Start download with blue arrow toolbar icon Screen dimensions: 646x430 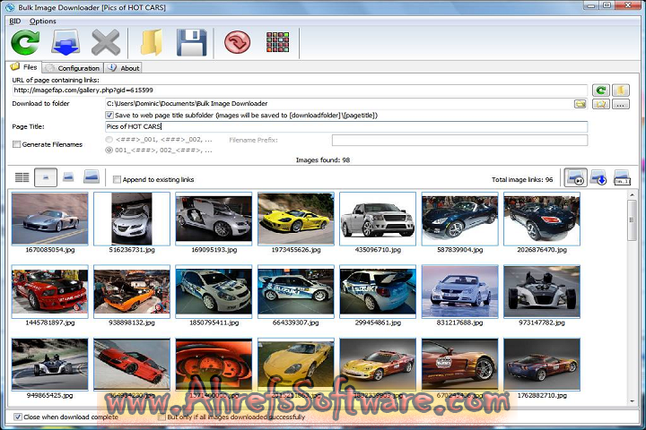[65, 42]
